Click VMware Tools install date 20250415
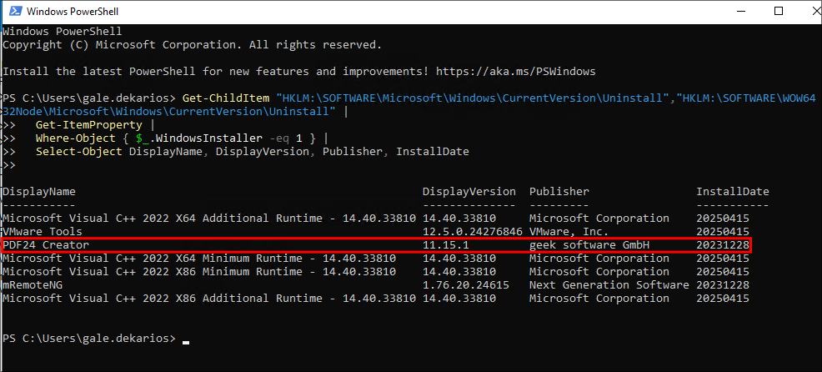The image size is (822, 372). pos(723,231)
